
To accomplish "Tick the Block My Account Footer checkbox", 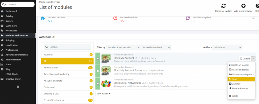I will (x=98, y=71).
